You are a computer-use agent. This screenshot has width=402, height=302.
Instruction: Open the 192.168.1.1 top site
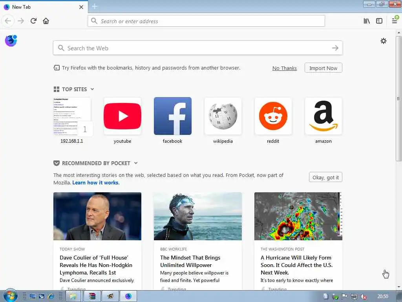[x=72, y=120]
